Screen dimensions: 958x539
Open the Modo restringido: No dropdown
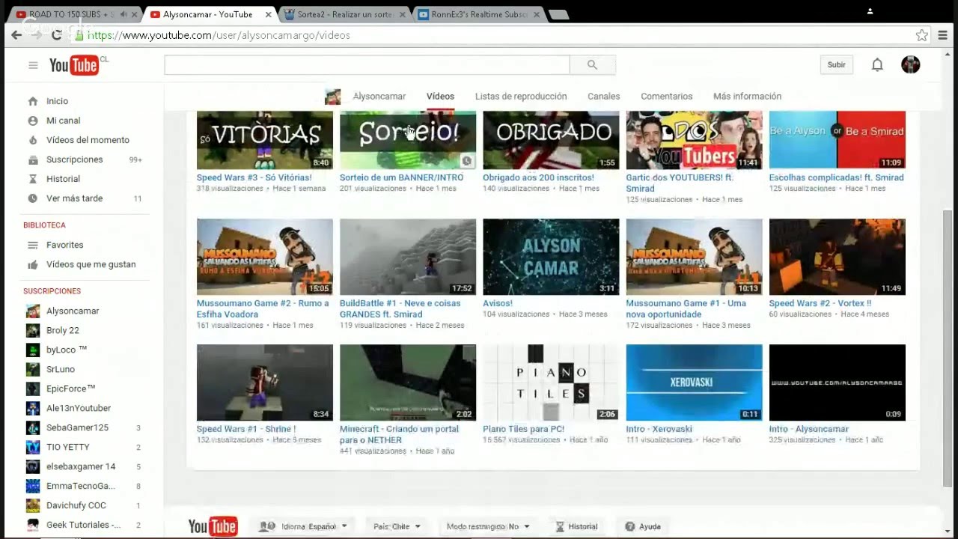[x=487, y=526]
